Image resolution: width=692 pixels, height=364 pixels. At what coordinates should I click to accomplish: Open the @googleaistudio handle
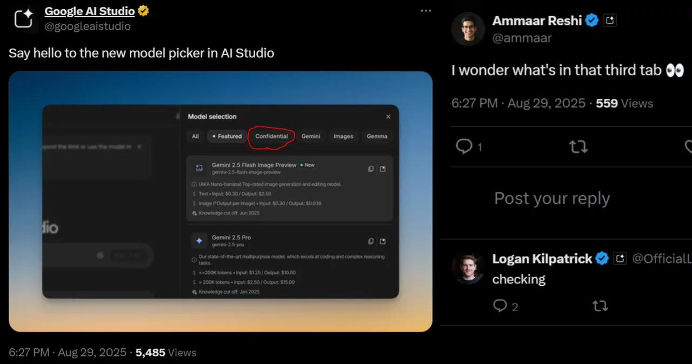point(88,25)
